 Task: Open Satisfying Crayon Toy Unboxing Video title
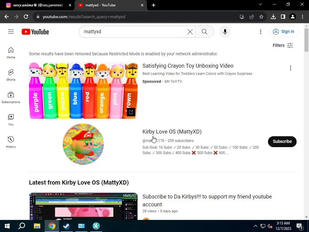pos(188,66)
